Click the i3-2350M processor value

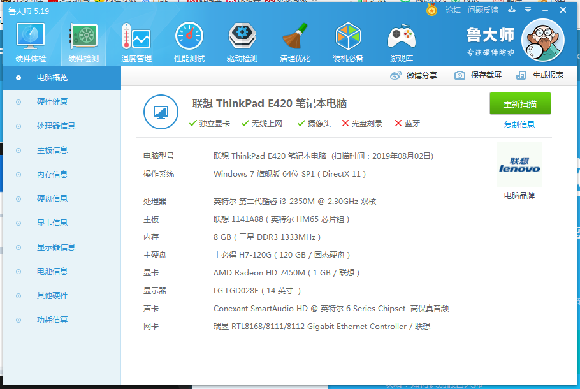pyautogui.click(x=295, y=202)
